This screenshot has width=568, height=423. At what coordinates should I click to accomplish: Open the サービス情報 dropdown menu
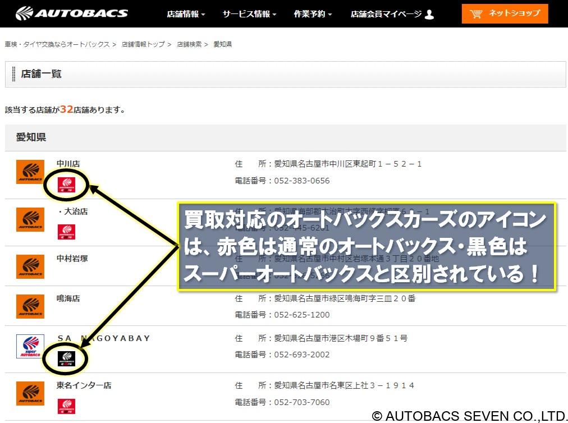point(247,14)
